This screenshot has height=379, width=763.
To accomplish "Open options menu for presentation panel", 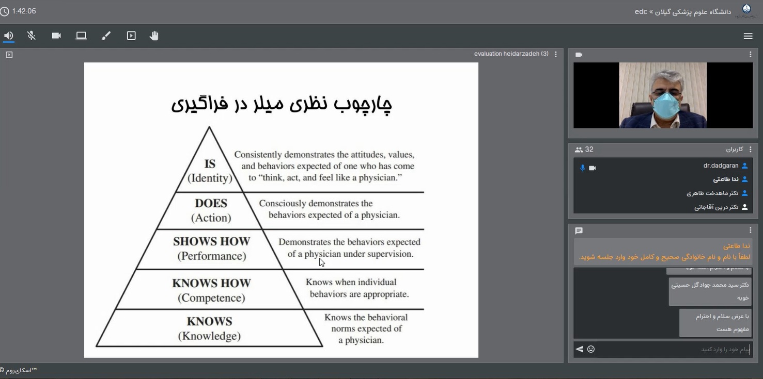I will 556,54.
